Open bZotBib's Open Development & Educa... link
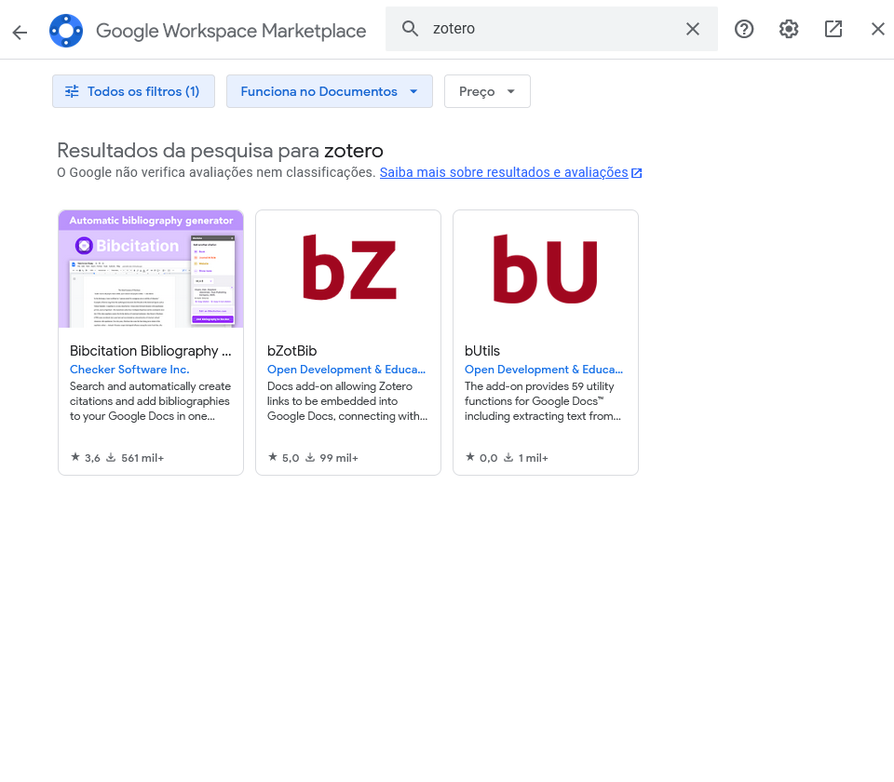Screen dimensions: 894x782 point(346,370)
